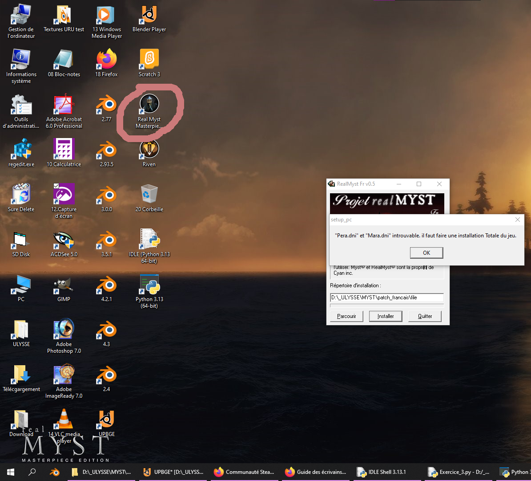The width and height of the screenshot is (531, 481).
Task: Switch to Communauté Steam Firefox taskbar window
Action: point(245,472)
